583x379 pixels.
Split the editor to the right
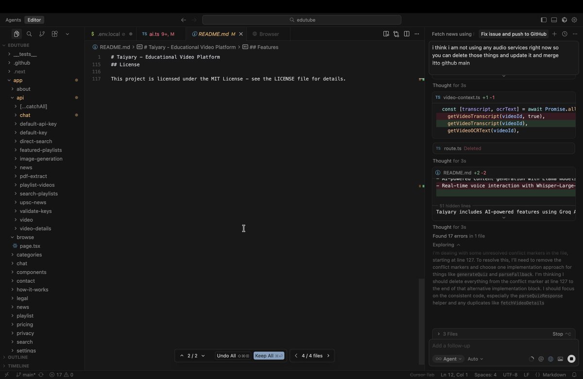click(x=407, y=34)
